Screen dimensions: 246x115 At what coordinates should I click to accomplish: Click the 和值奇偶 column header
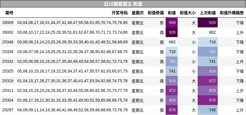point(156,13)
